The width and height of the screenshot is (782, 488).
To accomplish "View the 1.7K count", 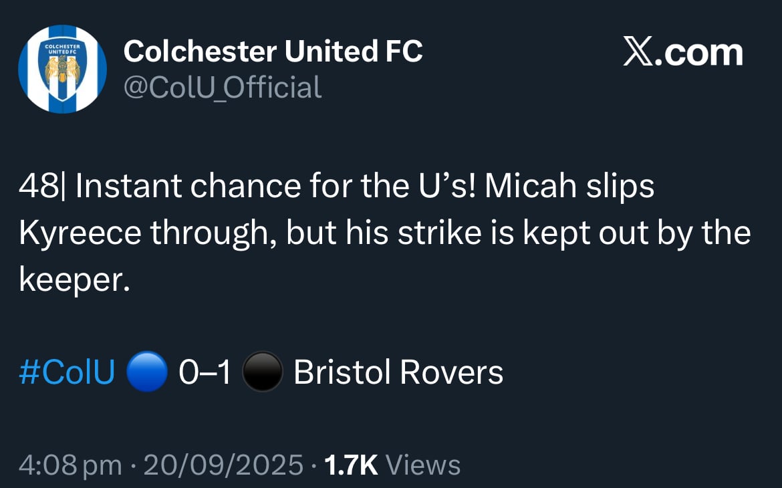I will point(351,465).
